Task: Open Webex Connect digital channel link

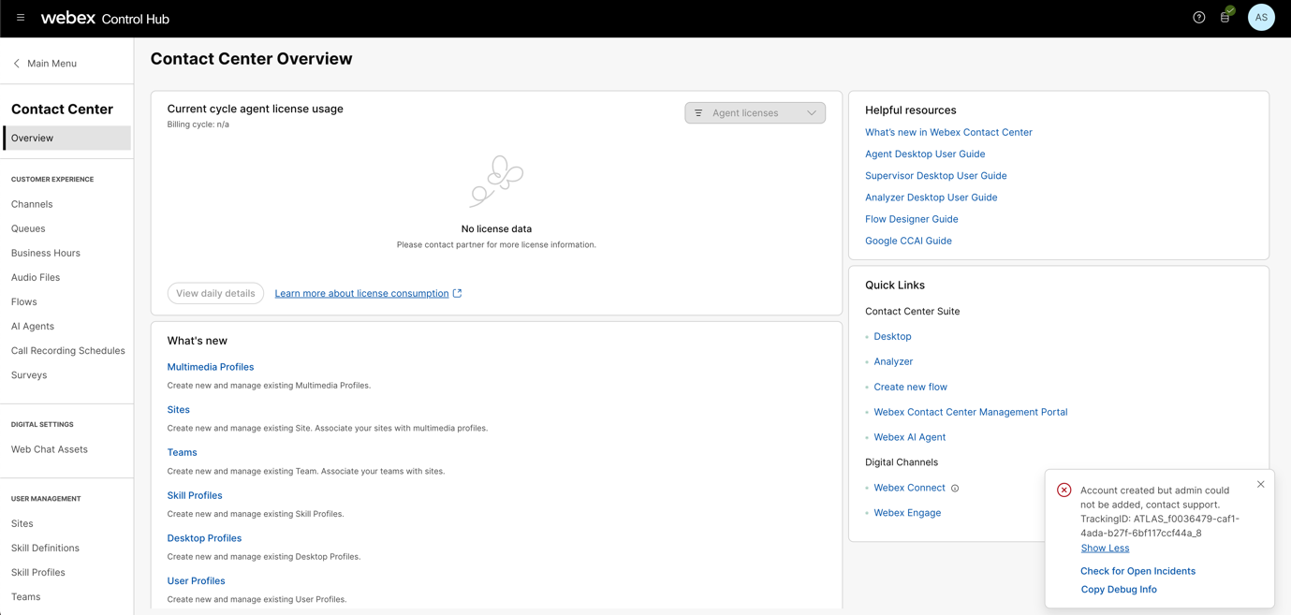Action: pyautogui.click(x=910, y=488)
